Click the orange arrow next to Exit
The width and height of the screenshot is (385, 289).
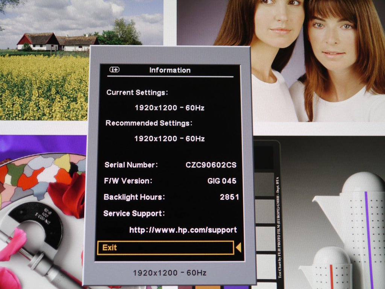[x=238, y=248]
